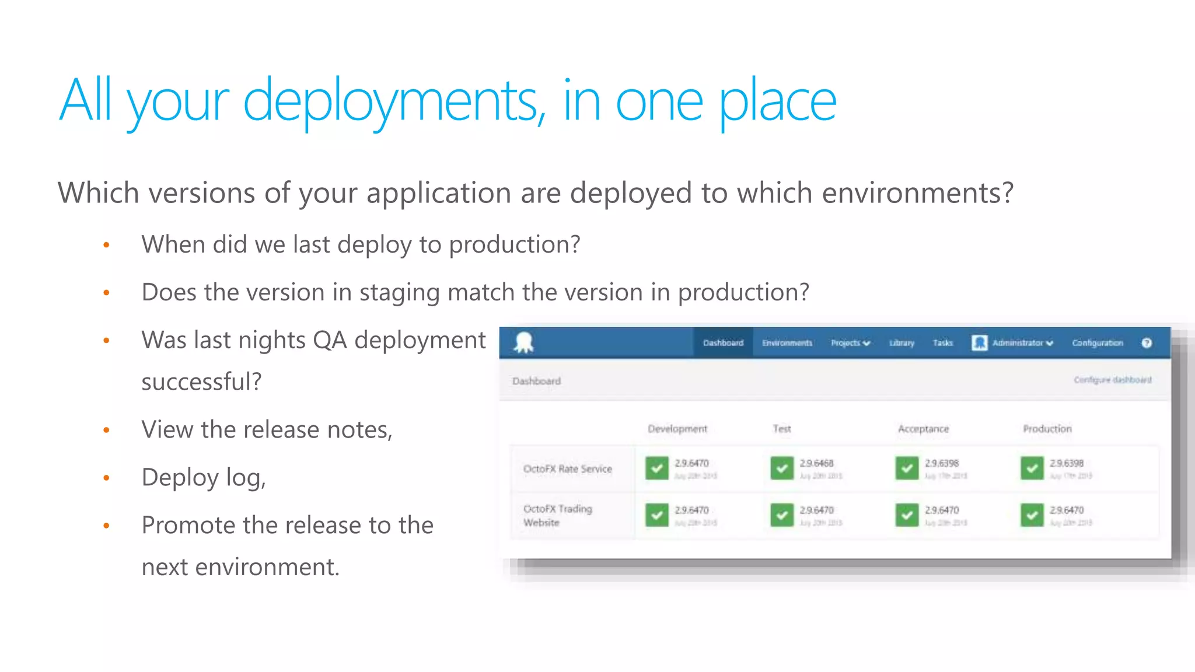This screenshot has width=1195, height=672.
Task: Click the help question mark icon
Action: pyautogui.click(x=1146, y=343)
